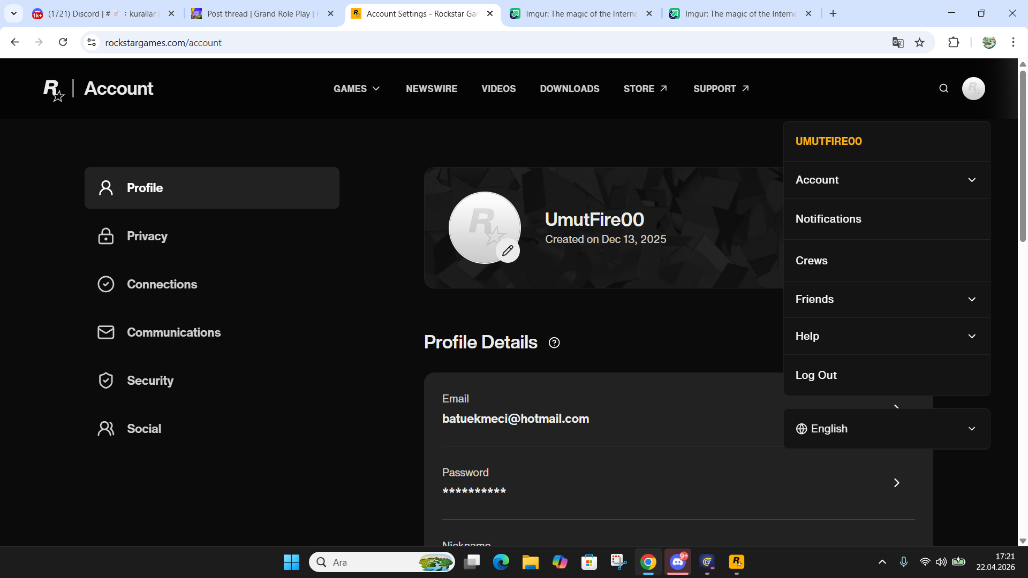This screenshot has width=1028, height=578.
Task: Open Copilot from the taskbar
Action: point(560,562)
